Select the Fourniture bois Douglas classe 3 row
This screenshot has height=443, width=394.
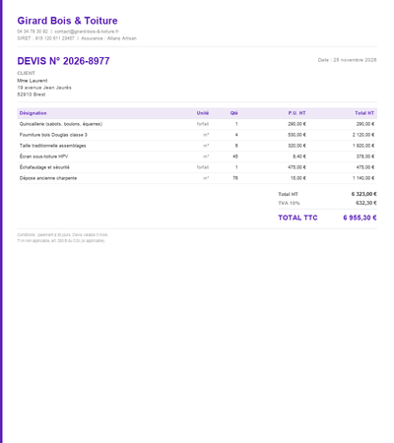(x=197, y=135)
